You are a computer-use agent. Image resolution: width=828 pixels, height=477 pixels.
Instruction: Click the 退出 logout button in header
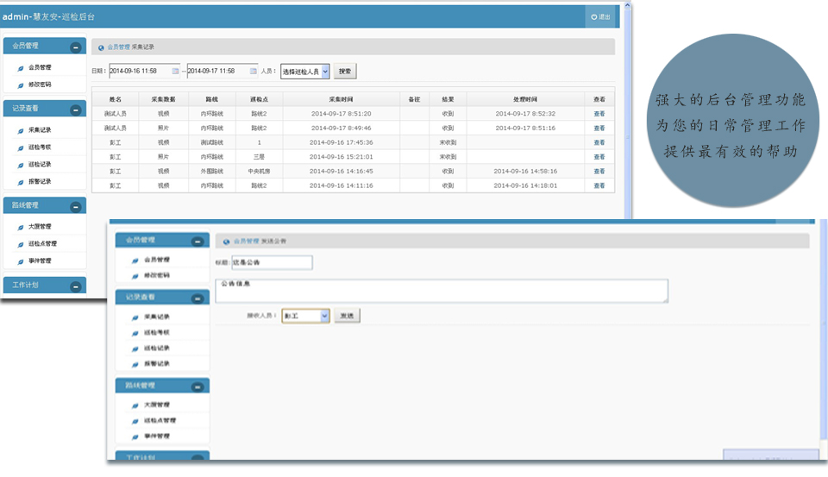[600, 16]
